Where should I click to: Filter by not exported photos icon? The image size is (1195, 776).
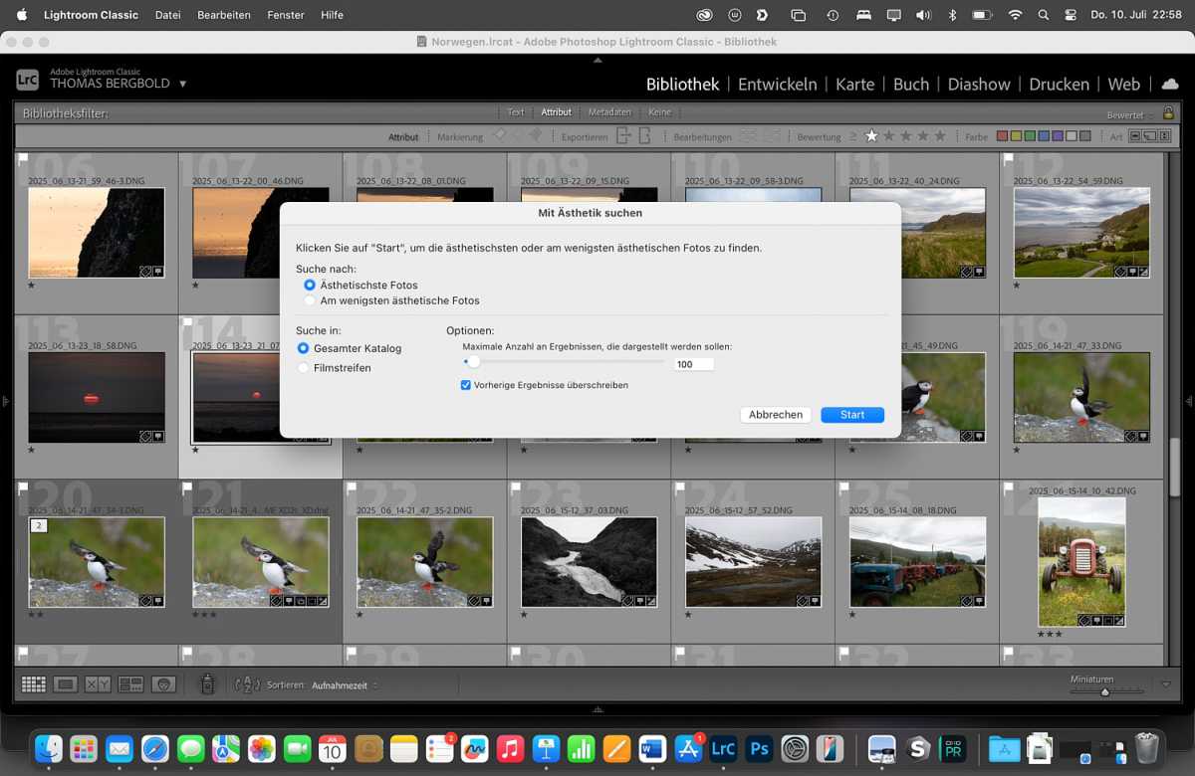click(x=645, y=136)
